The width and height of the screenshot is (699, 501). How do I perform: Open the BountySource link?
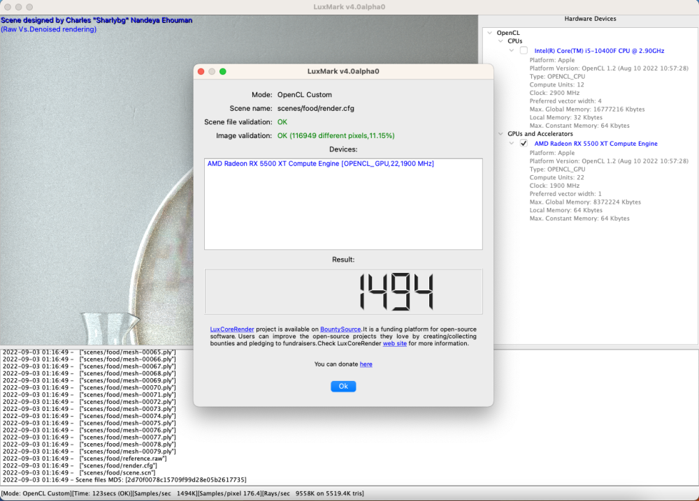point(340,329)
